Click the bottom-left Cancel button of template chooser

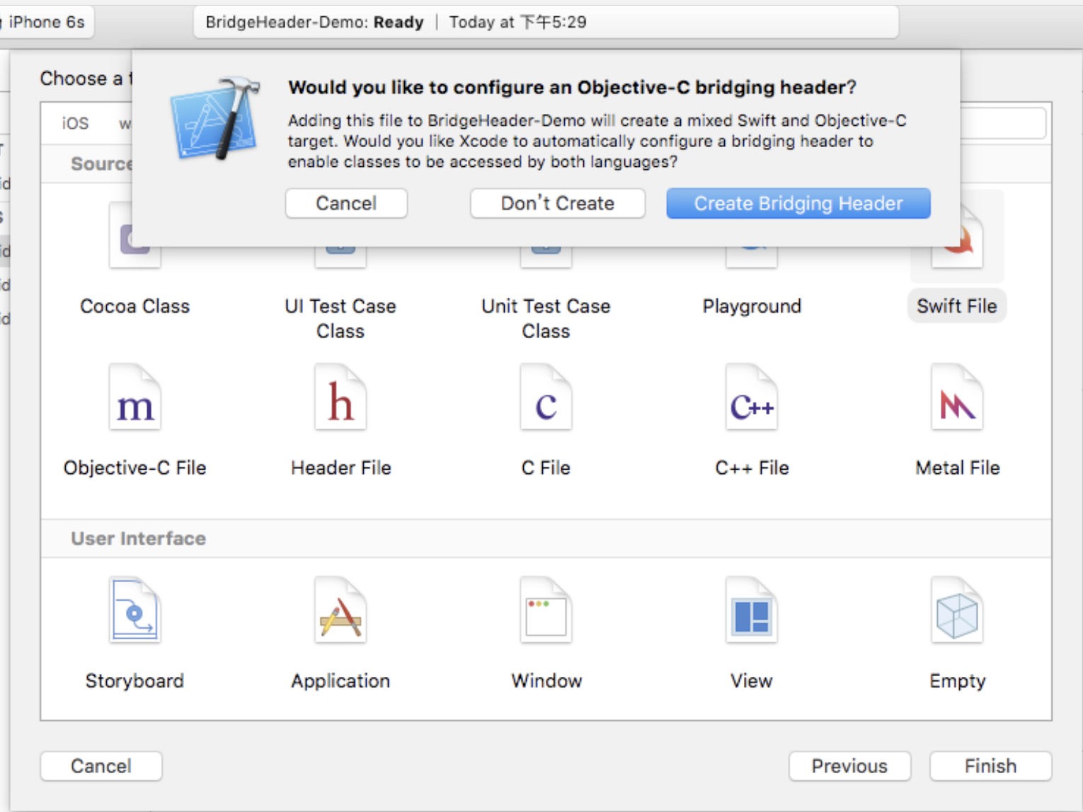pyautogui.click(x=101, y=766)
